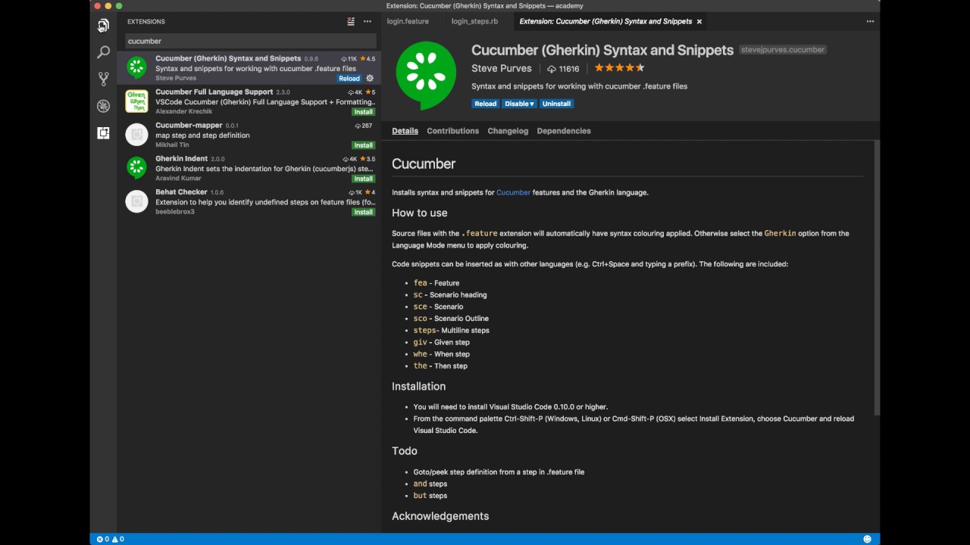
Task: Click the EXTENSIONS panel title
Action: (146, 22)
